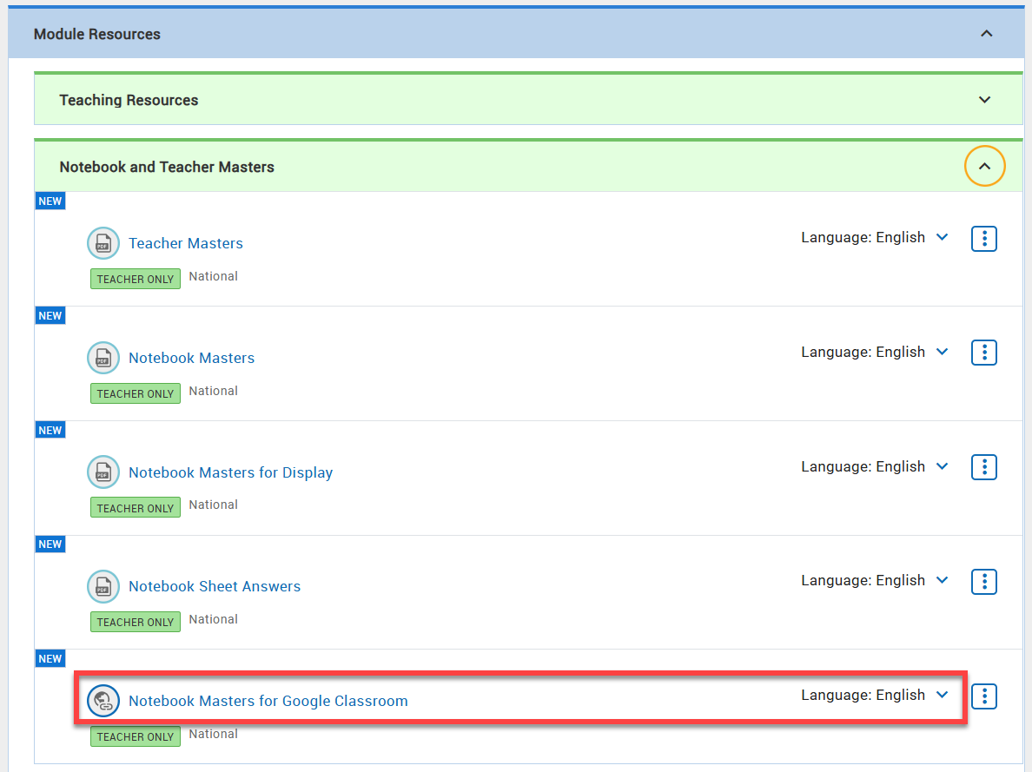Open the Language dropdown for Notebook Sheet Answers
The height and width of the screenshot is (772, 1032).
click(875, 580)
